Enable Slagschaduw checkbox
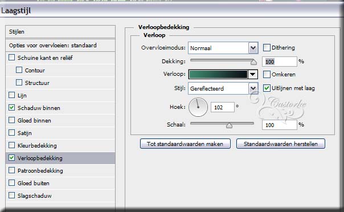Viewport: 344px width, 212px height. (x=11, y=195)
